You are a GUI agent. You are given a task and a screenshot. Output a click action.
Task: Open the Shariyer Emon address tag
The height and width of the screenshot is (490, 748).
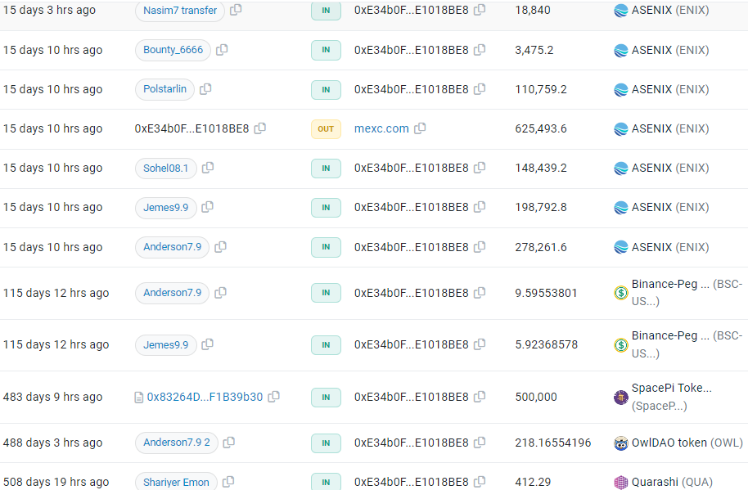point(176,482)
